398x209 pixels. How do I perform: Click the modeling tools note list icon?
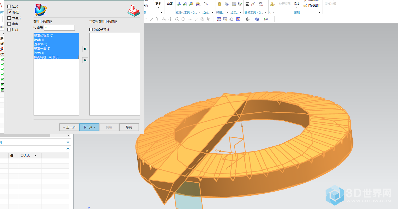point(247,4)
